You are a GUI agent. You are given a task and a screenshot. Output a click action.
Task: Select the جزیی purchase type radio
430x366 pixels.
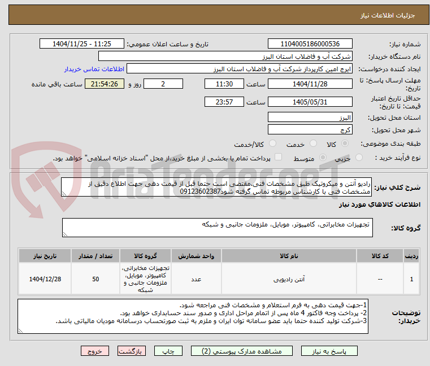(359, 158)
